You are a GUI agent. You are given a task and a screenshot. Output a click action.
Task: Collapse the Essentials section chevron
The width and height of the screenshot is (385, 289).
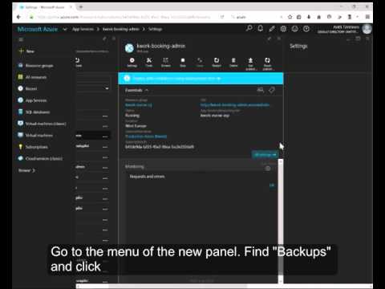tap(147, 91)
